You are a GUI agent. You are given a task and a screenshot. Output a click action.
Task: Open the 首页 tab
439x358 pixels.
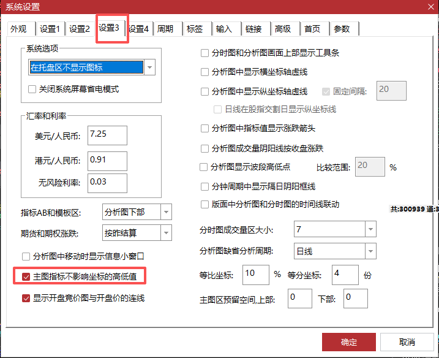click(x=315, y=29)
